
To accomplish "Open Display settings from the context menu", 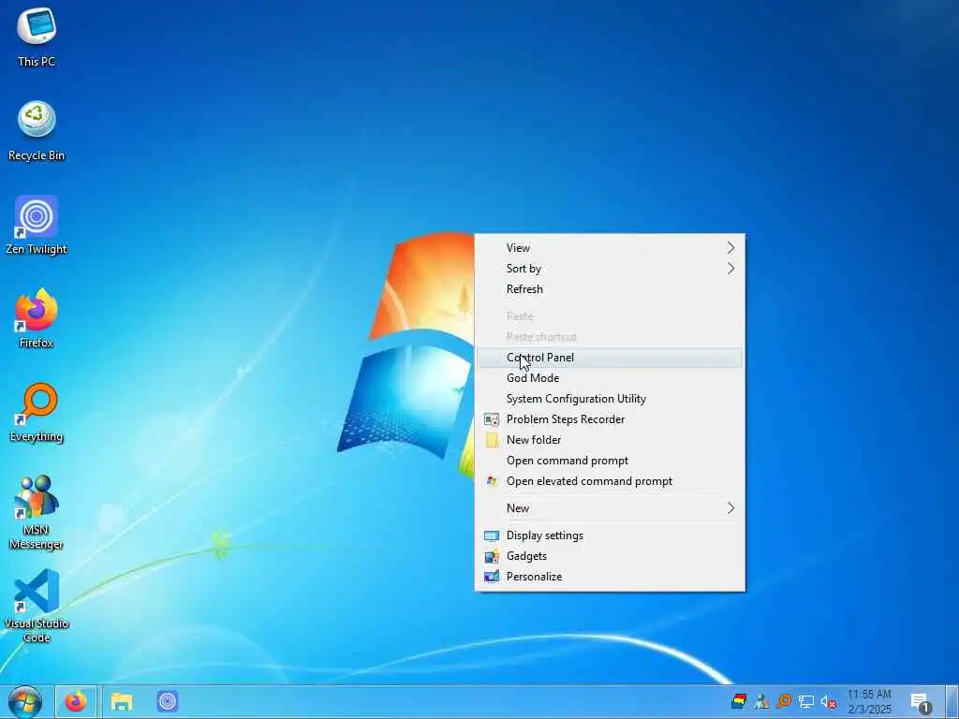I will [x=610, y=536].
